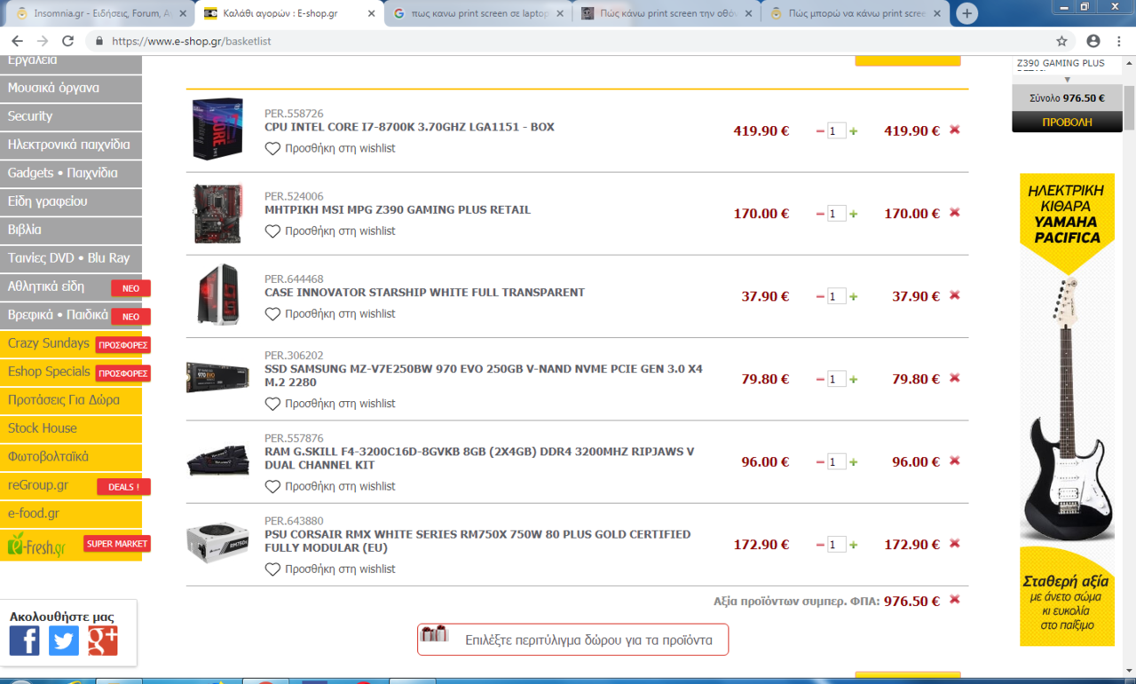The height and width of the screenshot is (684, 1136).
Task: Increase quantity of Samsung 970 EVO SSD
Action: pyautogui.click(x=854, y=380)
